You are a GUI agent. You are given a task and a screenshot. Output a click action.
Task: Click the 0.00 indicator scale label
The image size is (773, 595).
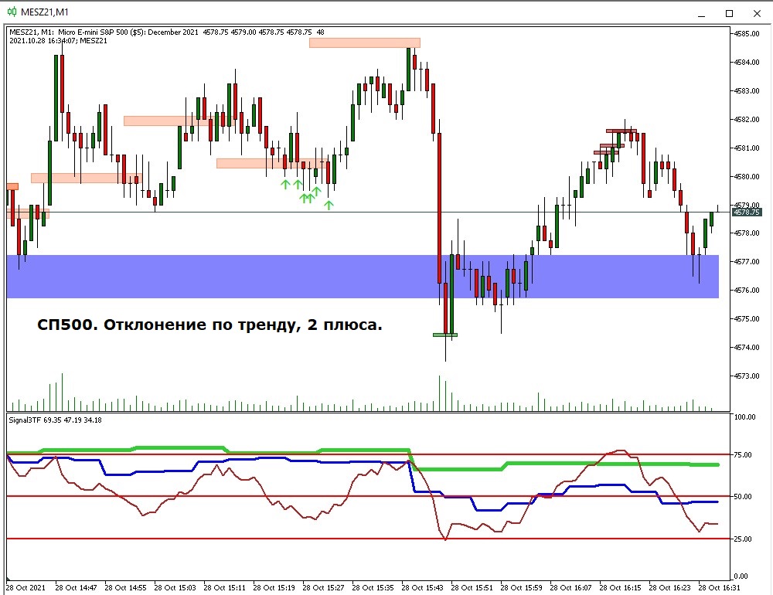point(741,576)
